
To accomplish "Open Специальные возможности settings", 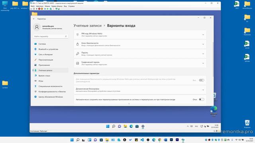I will point(51,86).
